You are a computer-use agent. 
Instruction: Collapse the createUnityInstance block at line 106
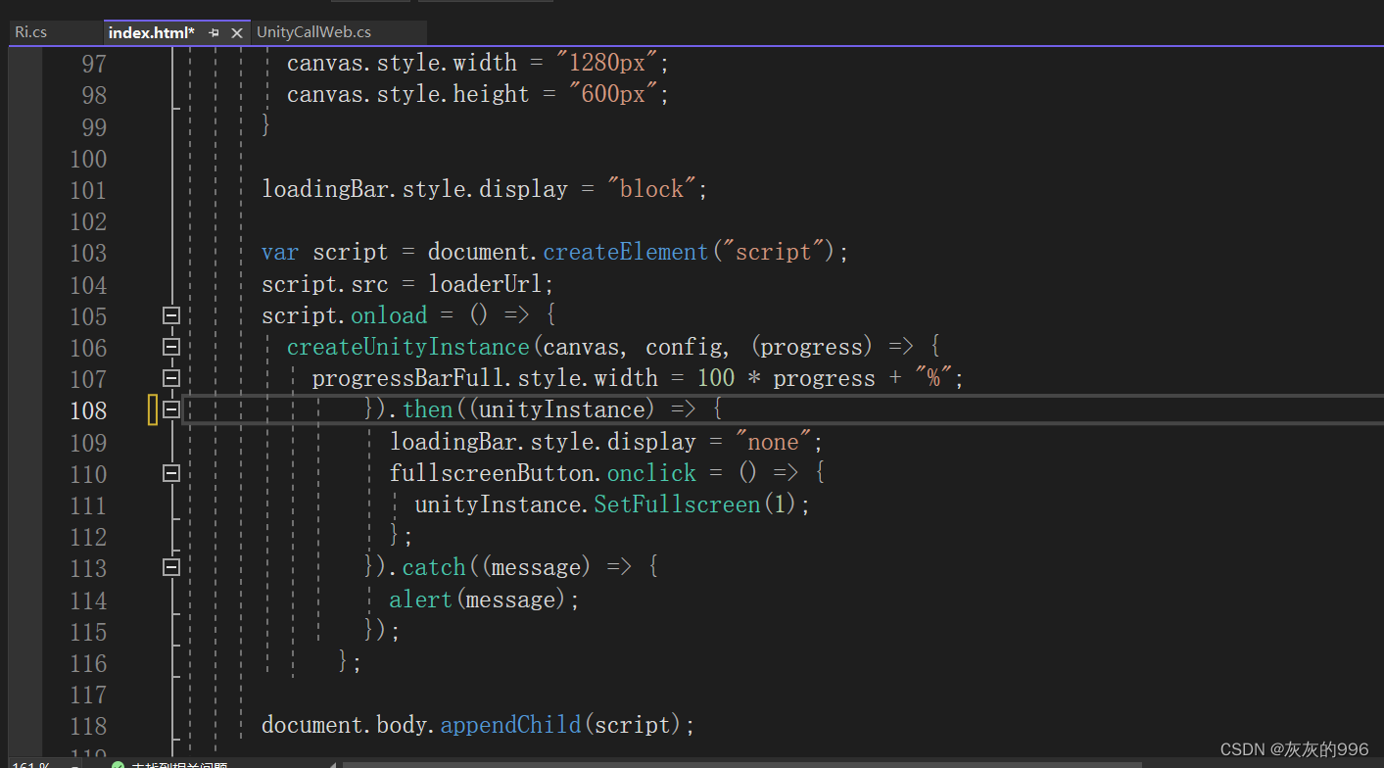pos(171,347)
